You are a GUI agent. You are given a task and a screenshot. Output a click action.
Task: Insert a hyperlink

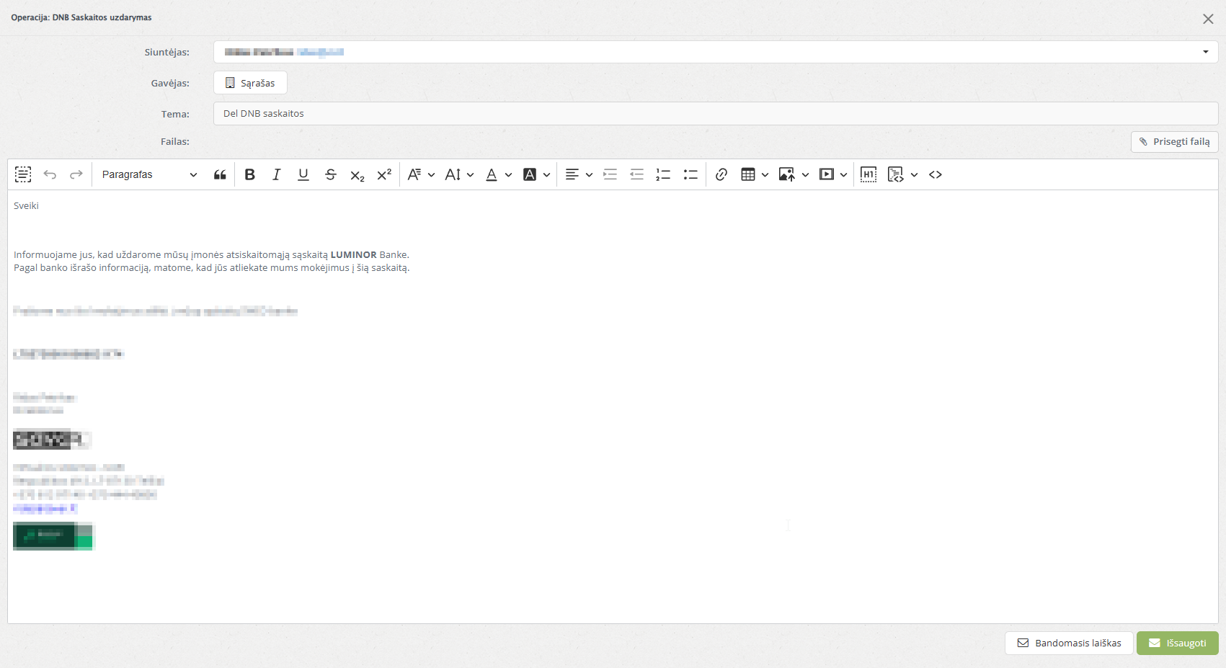[721, 174]
